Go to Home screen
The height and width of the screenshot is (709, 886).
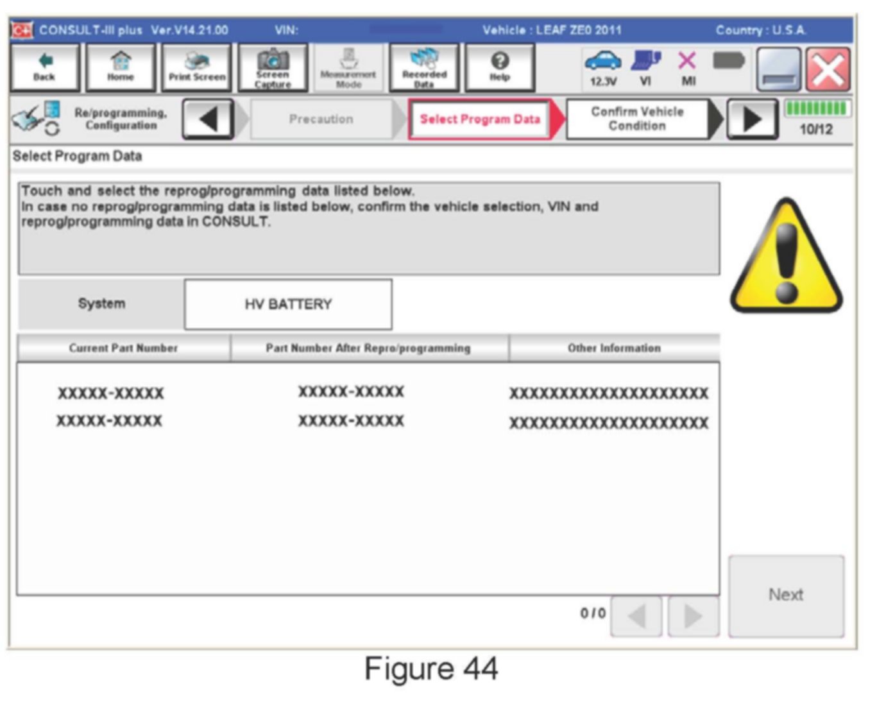tap(120, 67)
